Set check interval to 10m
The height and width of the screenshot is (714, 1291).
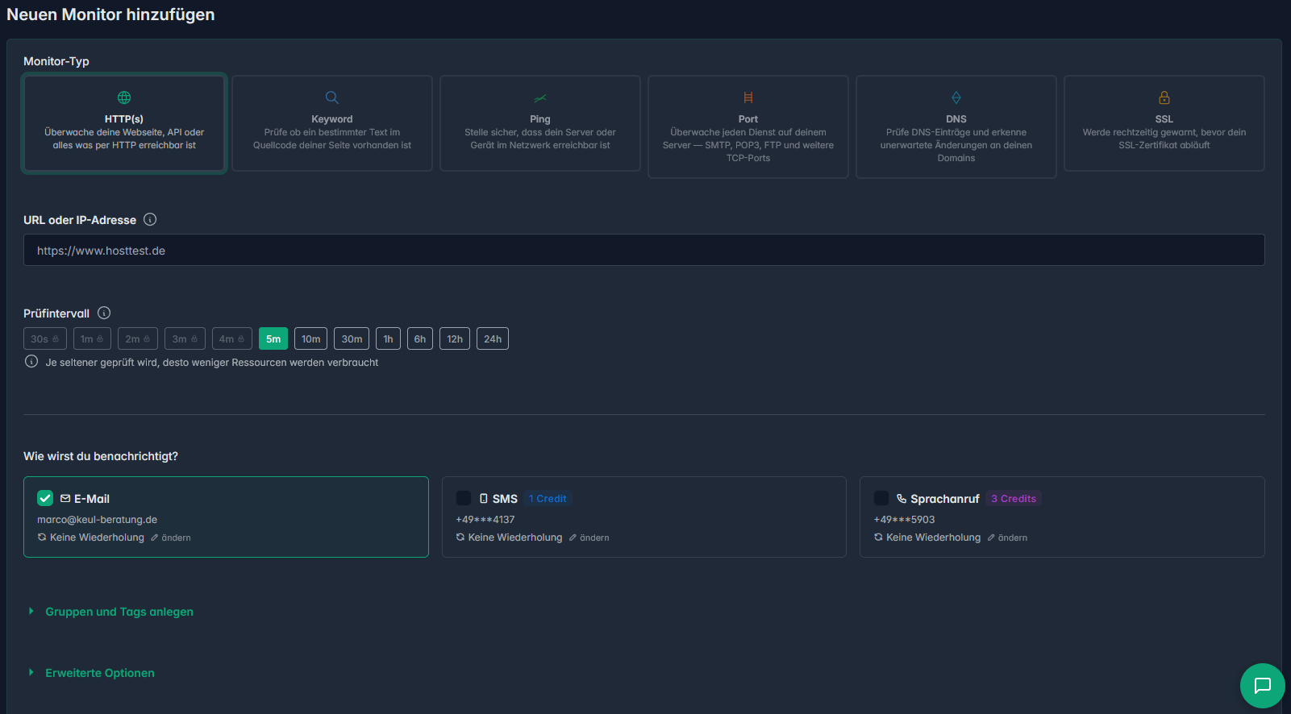click(310, 338)
